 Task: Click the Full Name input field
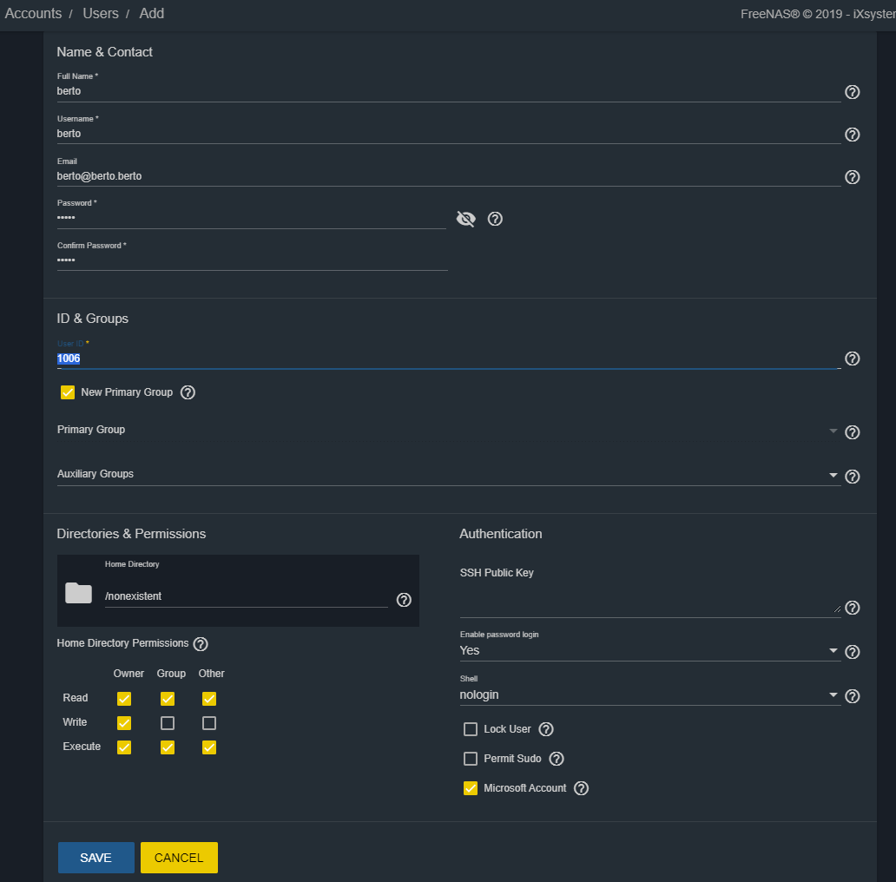tap(449, 91)
